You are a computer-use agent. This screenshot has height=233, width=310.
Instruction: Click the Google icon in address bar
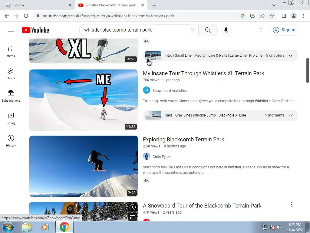(243, 16)
